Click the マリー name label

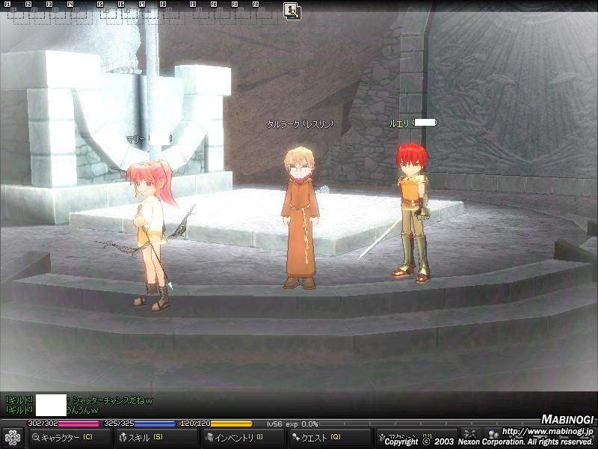click(x=149, y=139)
